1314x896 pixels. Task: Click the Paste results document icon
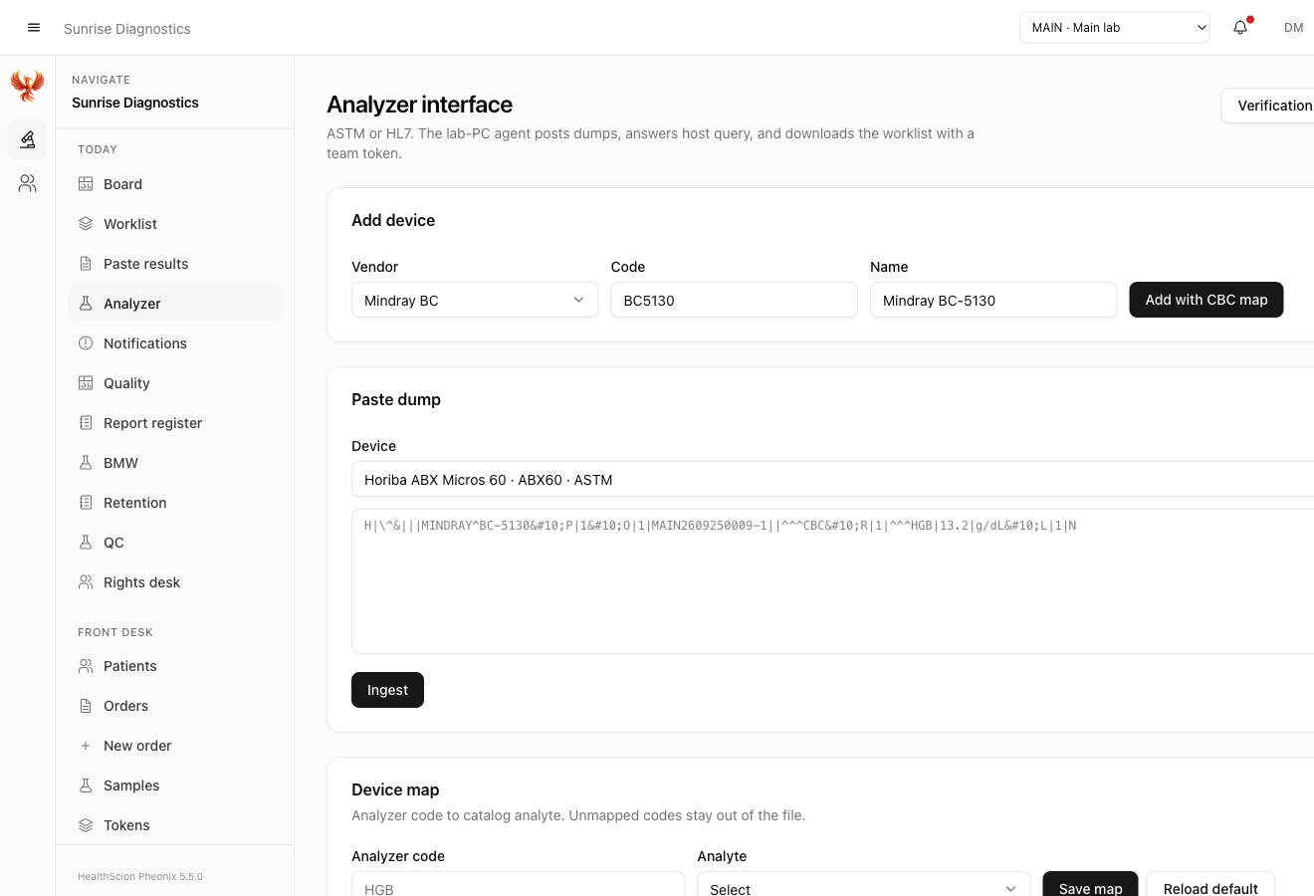point(86,264)
